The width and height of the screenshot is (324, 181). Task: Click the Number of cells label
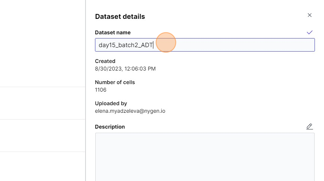click(115, 82)
